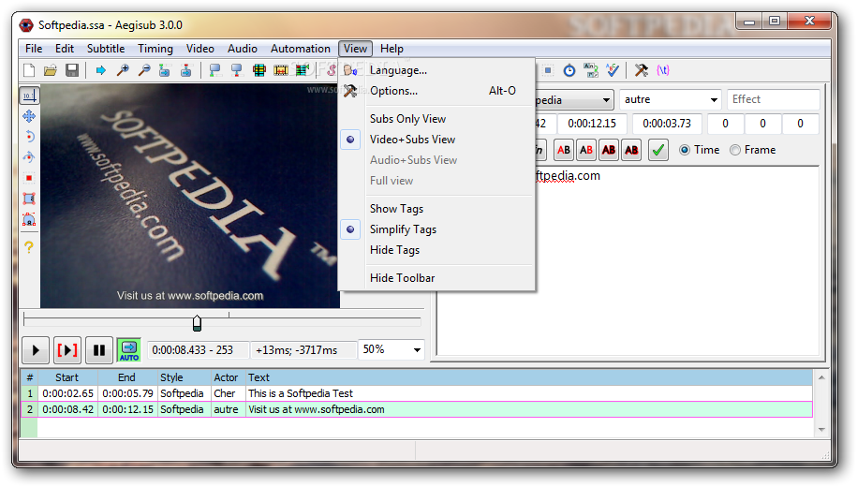Zoom video in with magnifier plus
Image resolution: width=857 pixels, height=487 pixels.
point(123,70)
